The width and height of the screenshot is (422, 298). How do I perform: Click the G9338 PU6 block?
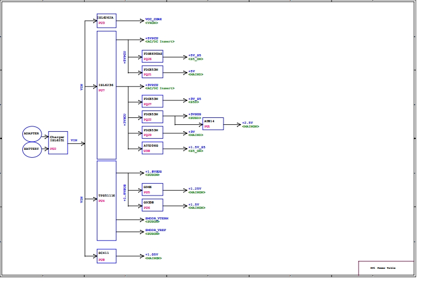click(153, 205)
